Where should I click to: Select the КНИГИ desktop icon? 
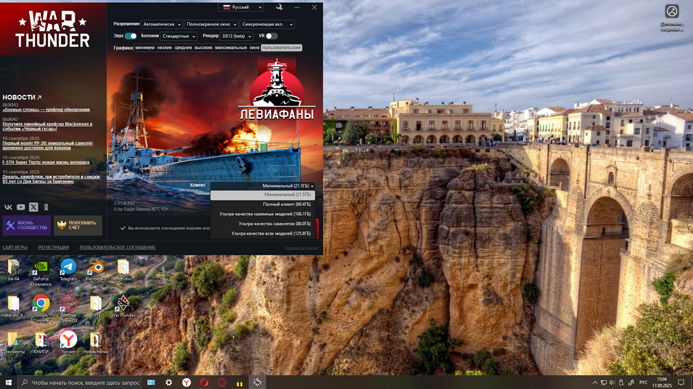coord(41,343)
